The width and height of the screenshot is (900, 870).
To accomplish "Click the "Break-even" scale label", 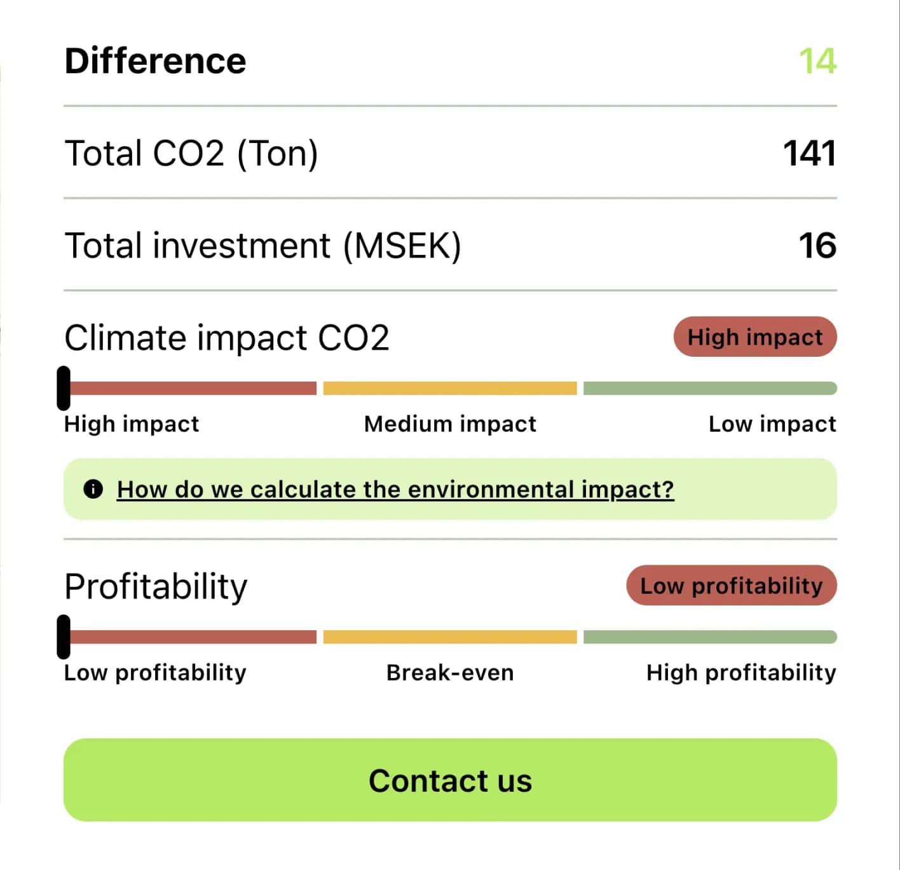I will [x=450, y=673].
